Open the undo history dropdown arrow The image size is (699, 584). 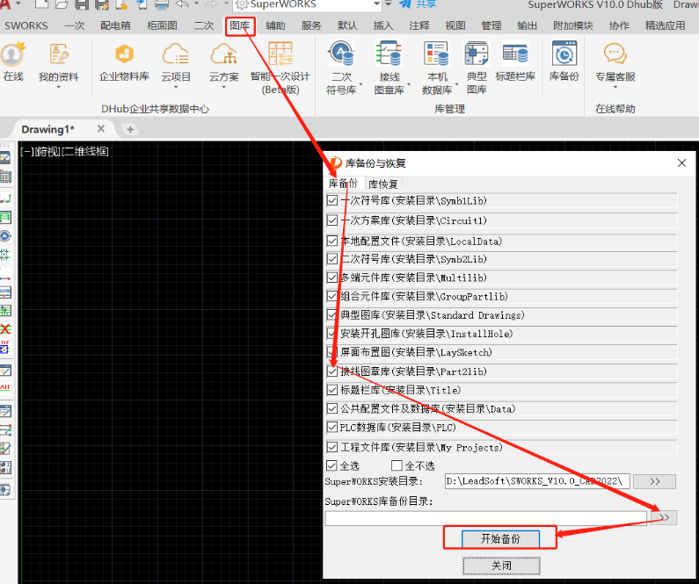click(x=196, y=4)
